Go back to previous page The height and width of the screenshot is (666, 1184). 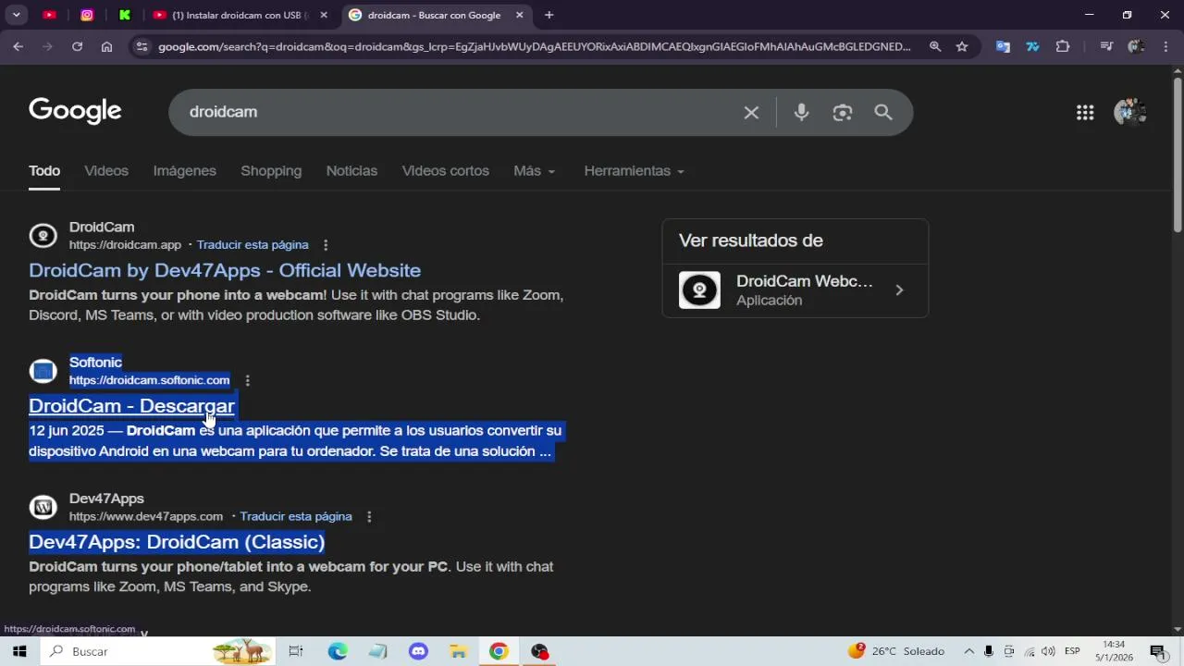(x=18, y=46)
